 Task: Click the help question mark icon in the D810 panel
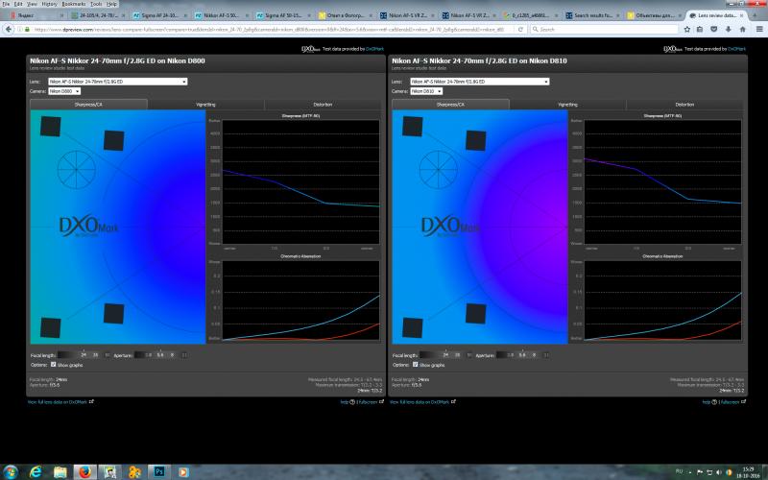click(x=713, y=402)
